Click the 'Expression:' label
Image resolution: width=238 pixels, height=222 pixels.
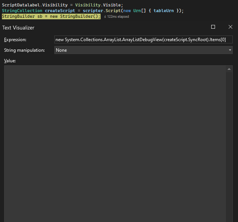pos(15,40)
